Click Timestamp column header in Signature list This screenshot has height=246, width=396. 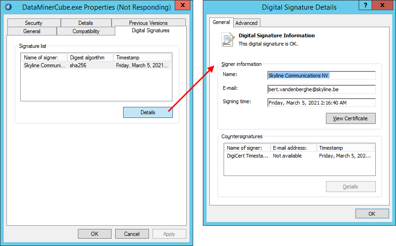coord(142,58)
